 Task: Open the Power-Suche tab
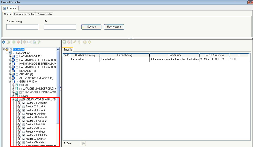44,14
